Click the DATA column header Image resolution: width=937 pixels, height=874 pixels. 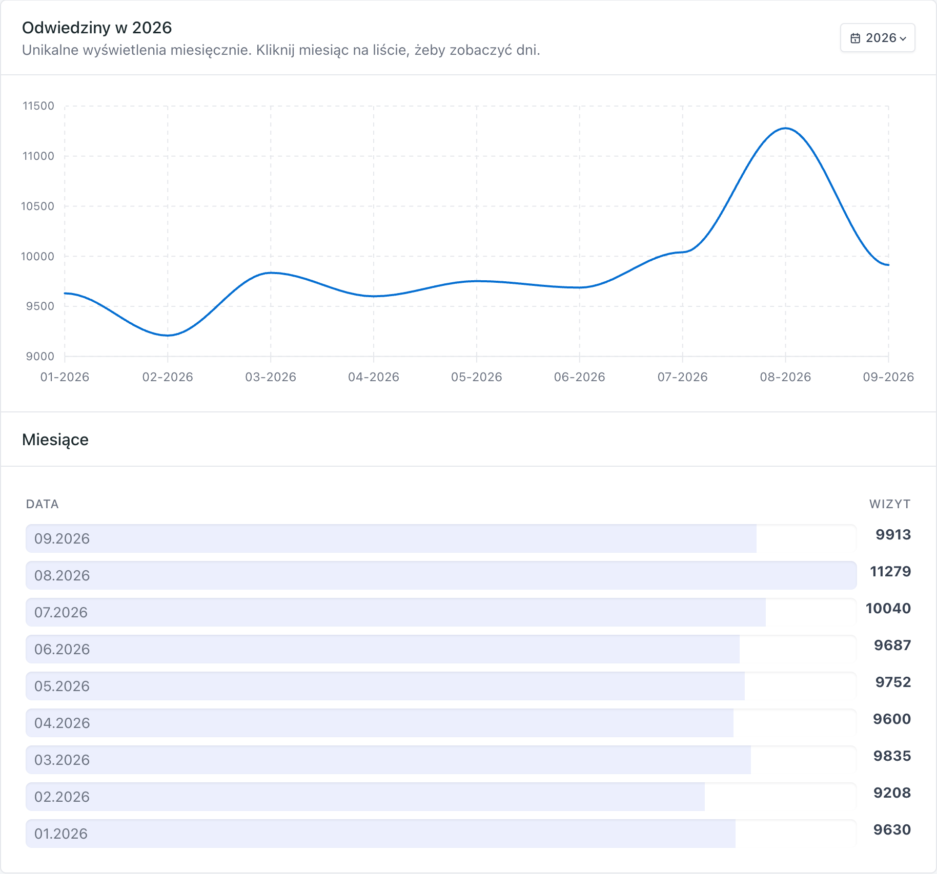[x=43, y=504]
